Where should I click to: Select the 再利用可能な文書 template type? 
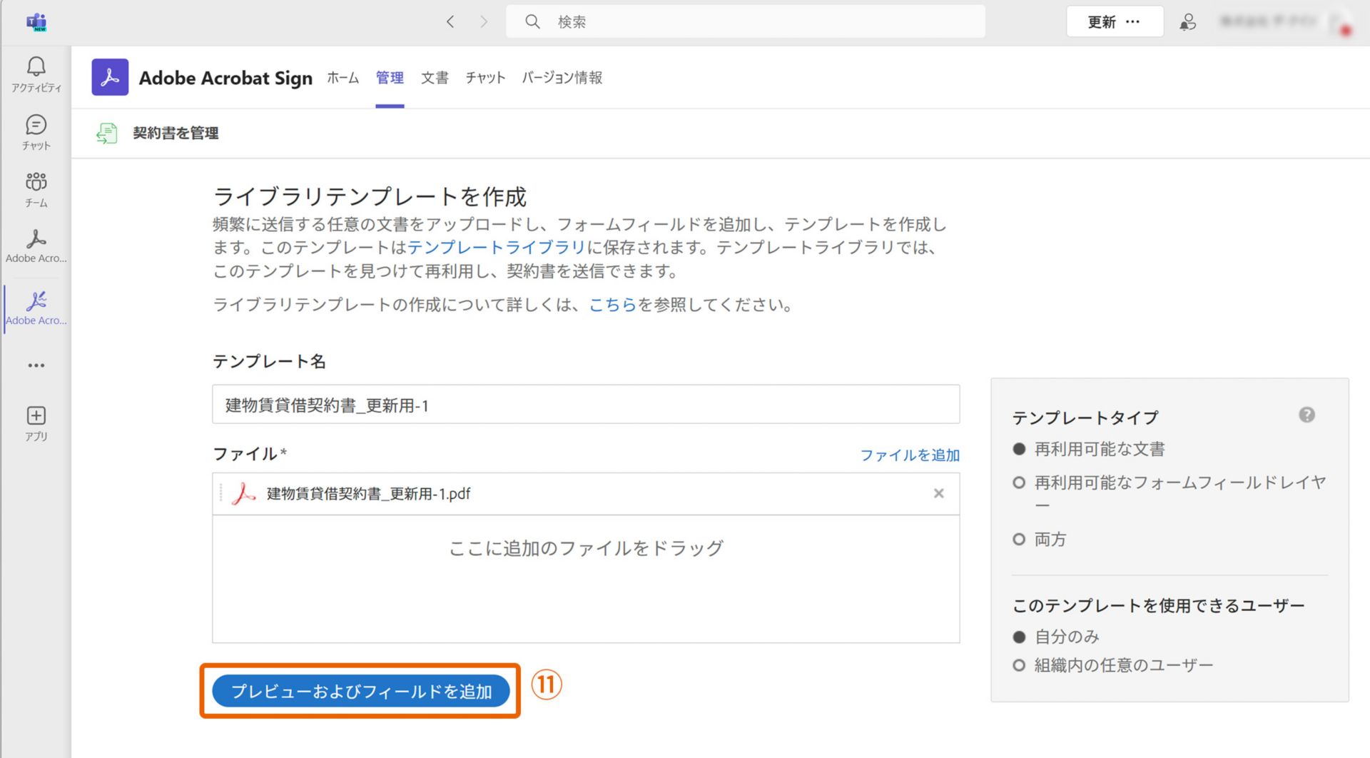(1019, 449)
